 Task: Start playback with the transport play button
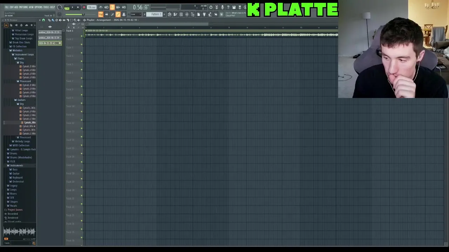[73, 7]
